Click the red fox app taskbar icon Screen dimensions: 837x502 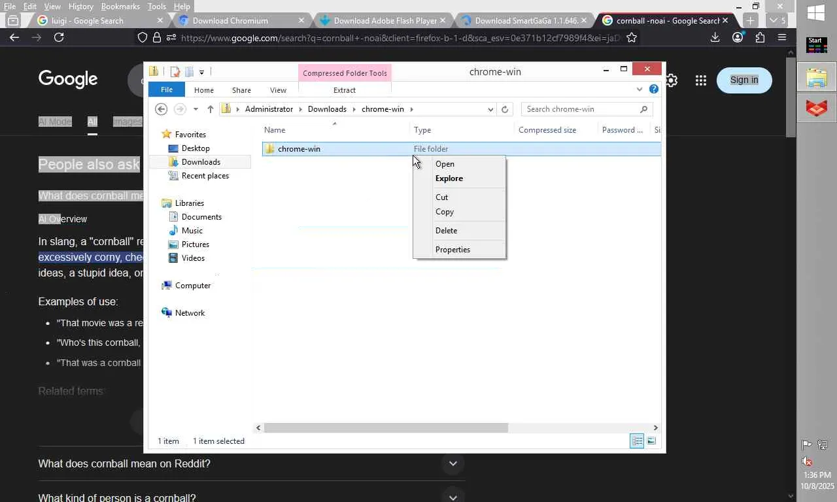tap(817, 107)
